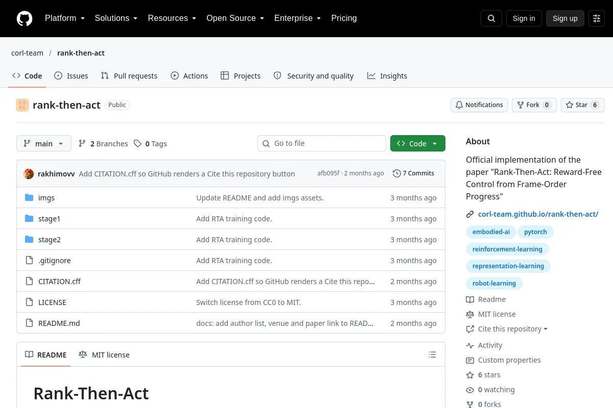This screenshot has width=613, height=408.
Task: Click rakhimovv's avatar in the latest commit row
Action: [x=29, y=173]
